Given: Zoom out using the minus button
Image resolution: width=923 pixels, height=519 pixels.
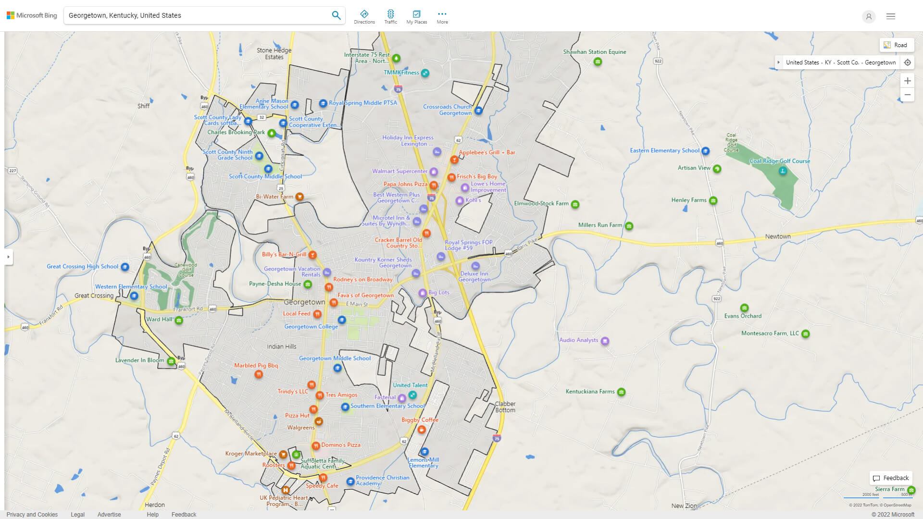Looking at the screenshot, I should (908, 95).
